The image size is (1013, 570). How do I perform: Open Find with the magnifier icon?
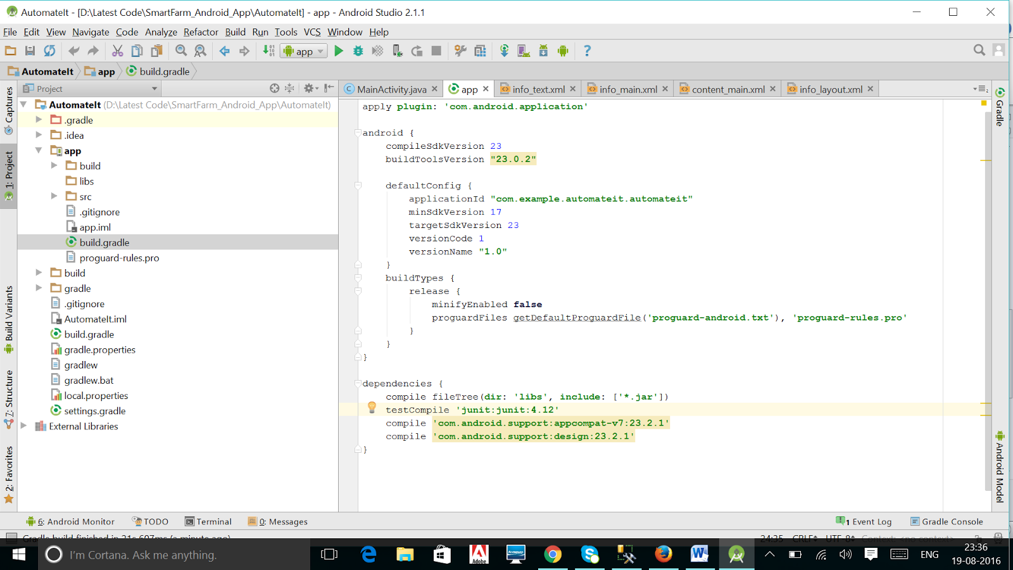tap(181, 51)
